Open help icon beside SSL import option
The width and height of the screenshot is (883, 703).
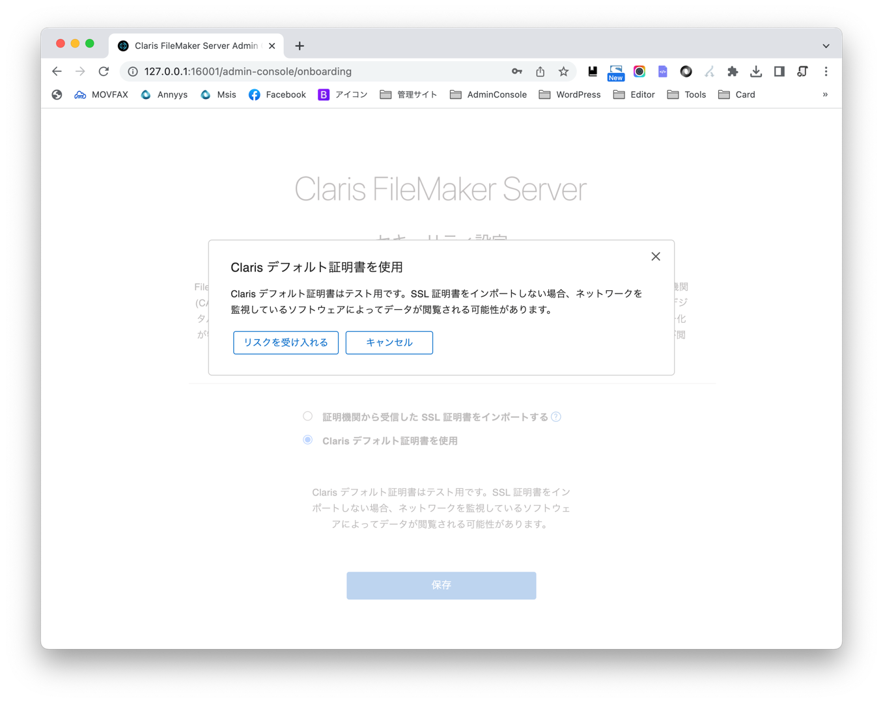click(556, 417)
